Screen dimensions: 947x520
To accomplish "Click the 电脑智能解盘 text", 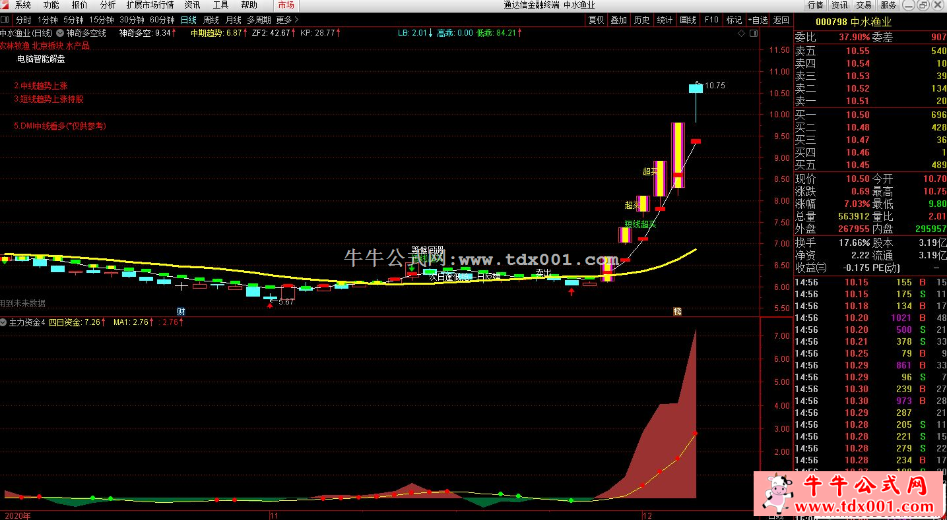I will pos(41,59).
